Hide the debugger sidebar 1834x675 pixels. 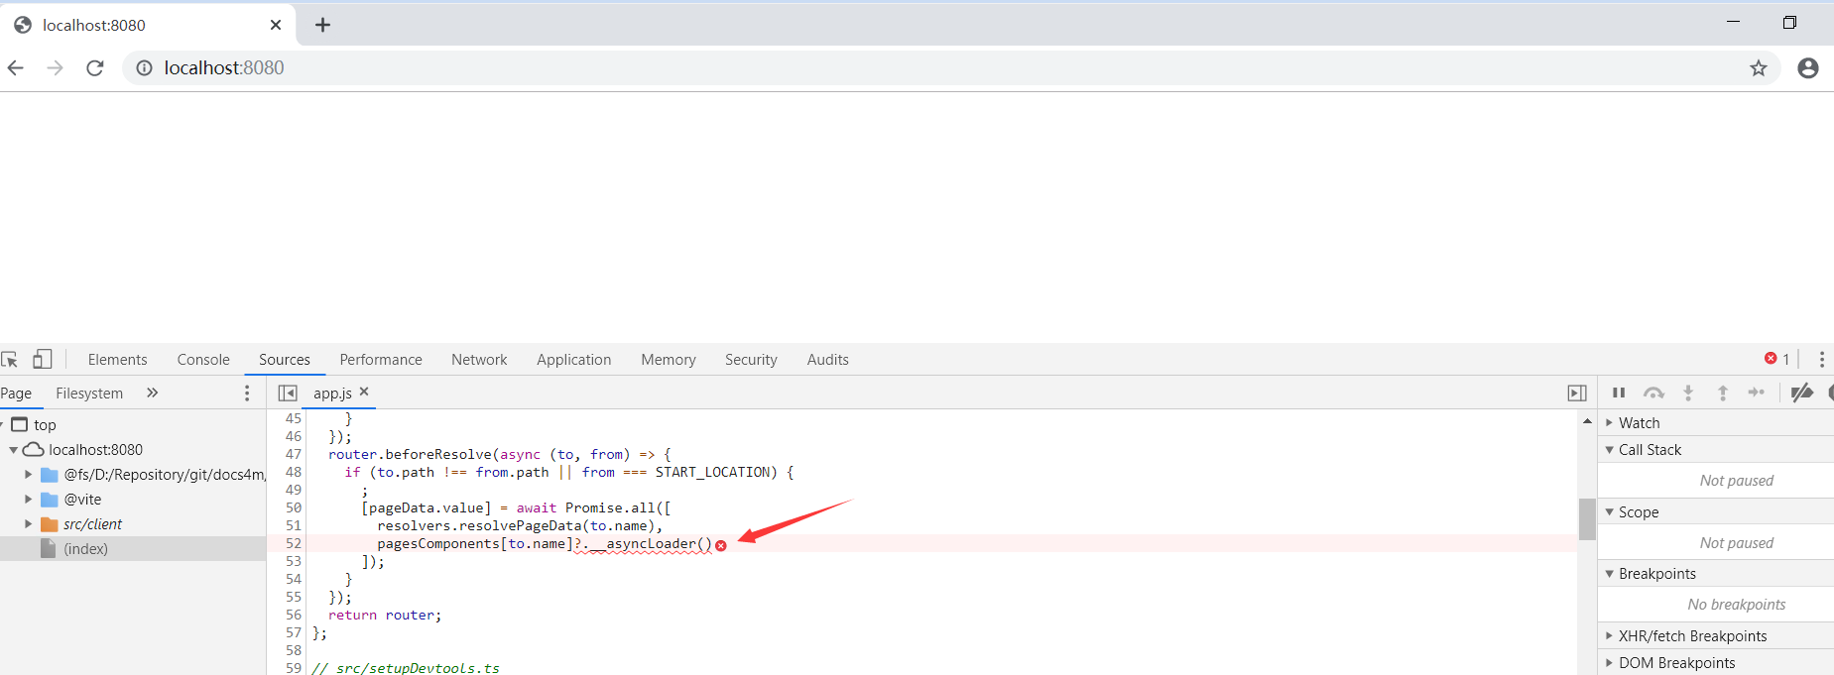1577,394
